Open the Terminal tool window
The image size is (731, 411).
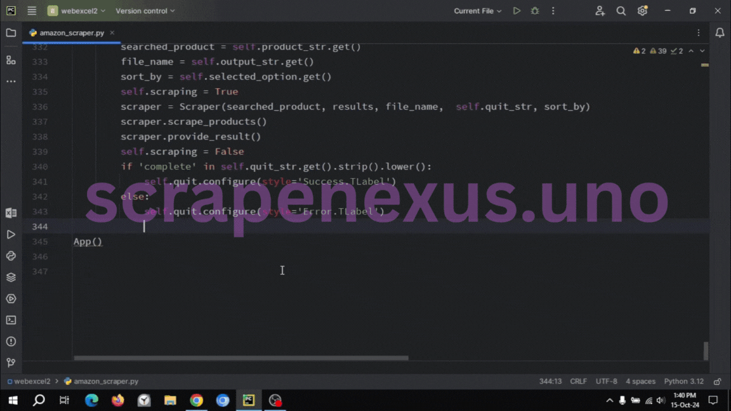click(x=11, y=320)
